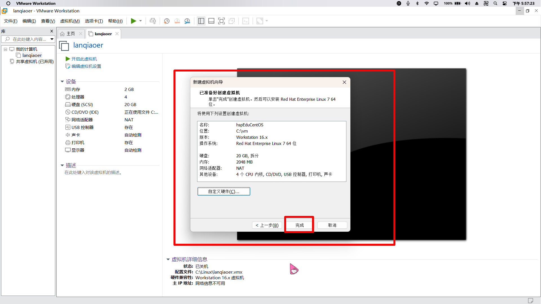Click the 网络适配器 device row

click(112, 120)
